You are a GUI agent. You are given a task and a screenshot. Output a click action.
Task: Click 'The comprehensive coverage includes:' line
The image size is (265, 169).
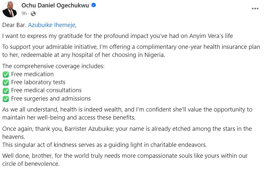point(53,66)
